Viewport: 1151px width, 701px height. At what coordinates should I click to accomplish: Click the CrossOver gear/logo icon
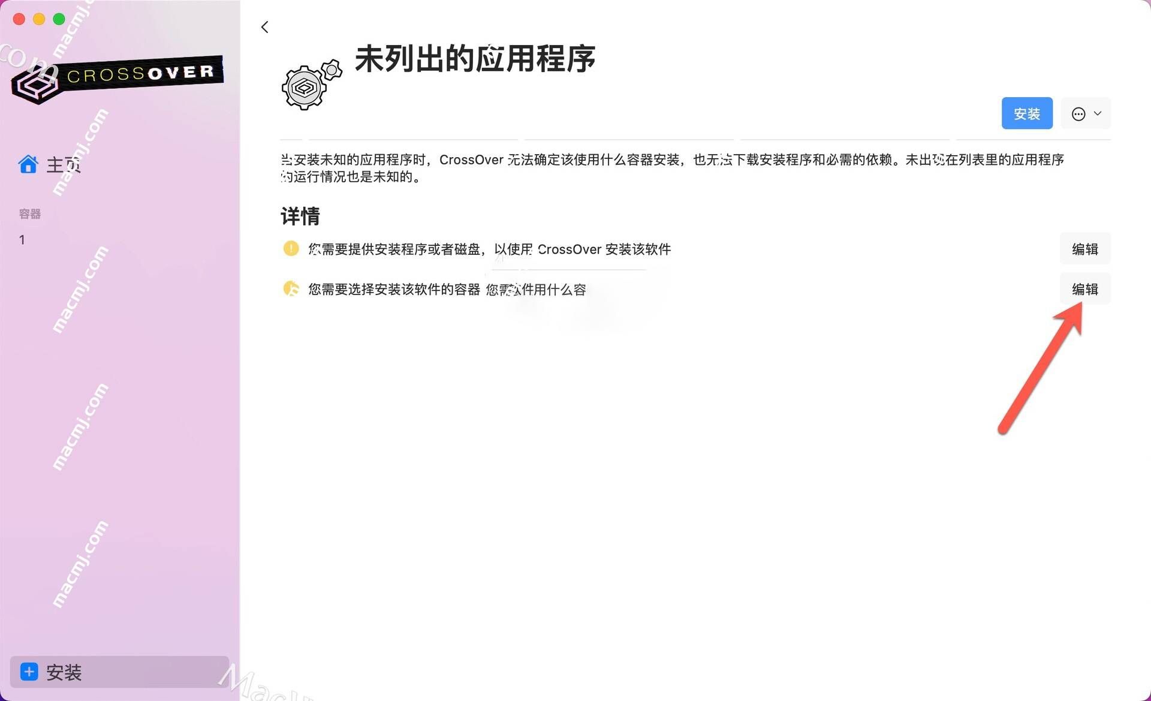click(x=311, y=82)
